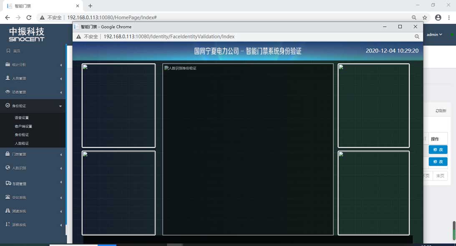
Task: Open 客户端设置 submenu item
Action: pyautogui.click(x=23, y=126)
